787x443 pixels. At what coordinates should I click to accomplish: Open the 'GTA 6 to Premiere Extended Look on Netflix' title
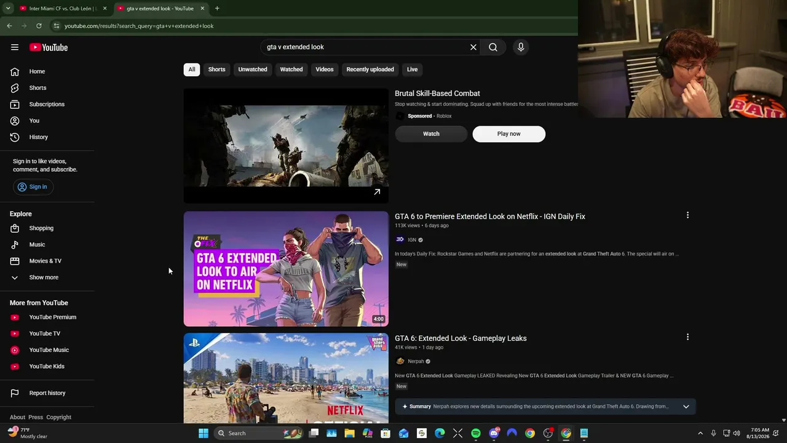click(x=490, y=217)
